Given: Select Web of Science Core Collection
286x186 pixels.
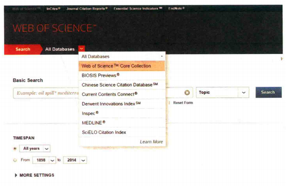Looking at the screenshot, I should pyautogui.click(x=122, y=66).
